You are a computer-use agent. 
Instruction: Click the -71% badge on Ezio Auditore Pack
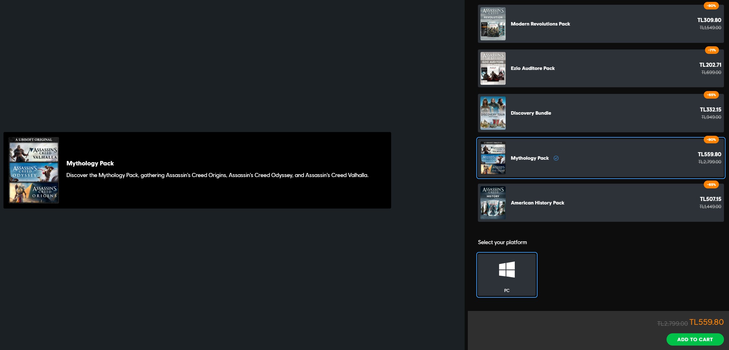712,50
